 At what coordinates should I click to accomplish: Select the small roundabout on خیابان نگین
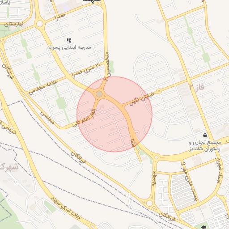[x=159, y=91]
